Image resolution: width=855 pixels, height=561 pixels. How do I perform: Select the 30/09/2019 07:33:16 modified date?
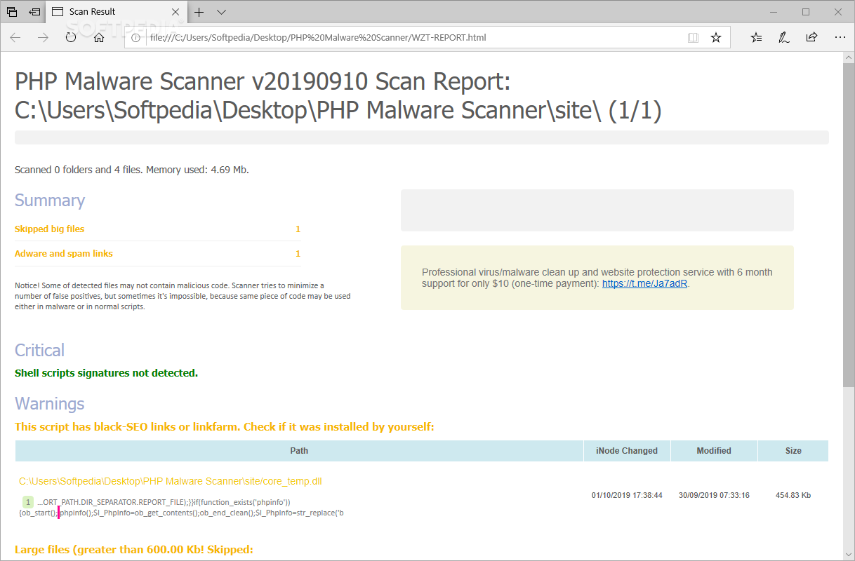coord(714,495)
